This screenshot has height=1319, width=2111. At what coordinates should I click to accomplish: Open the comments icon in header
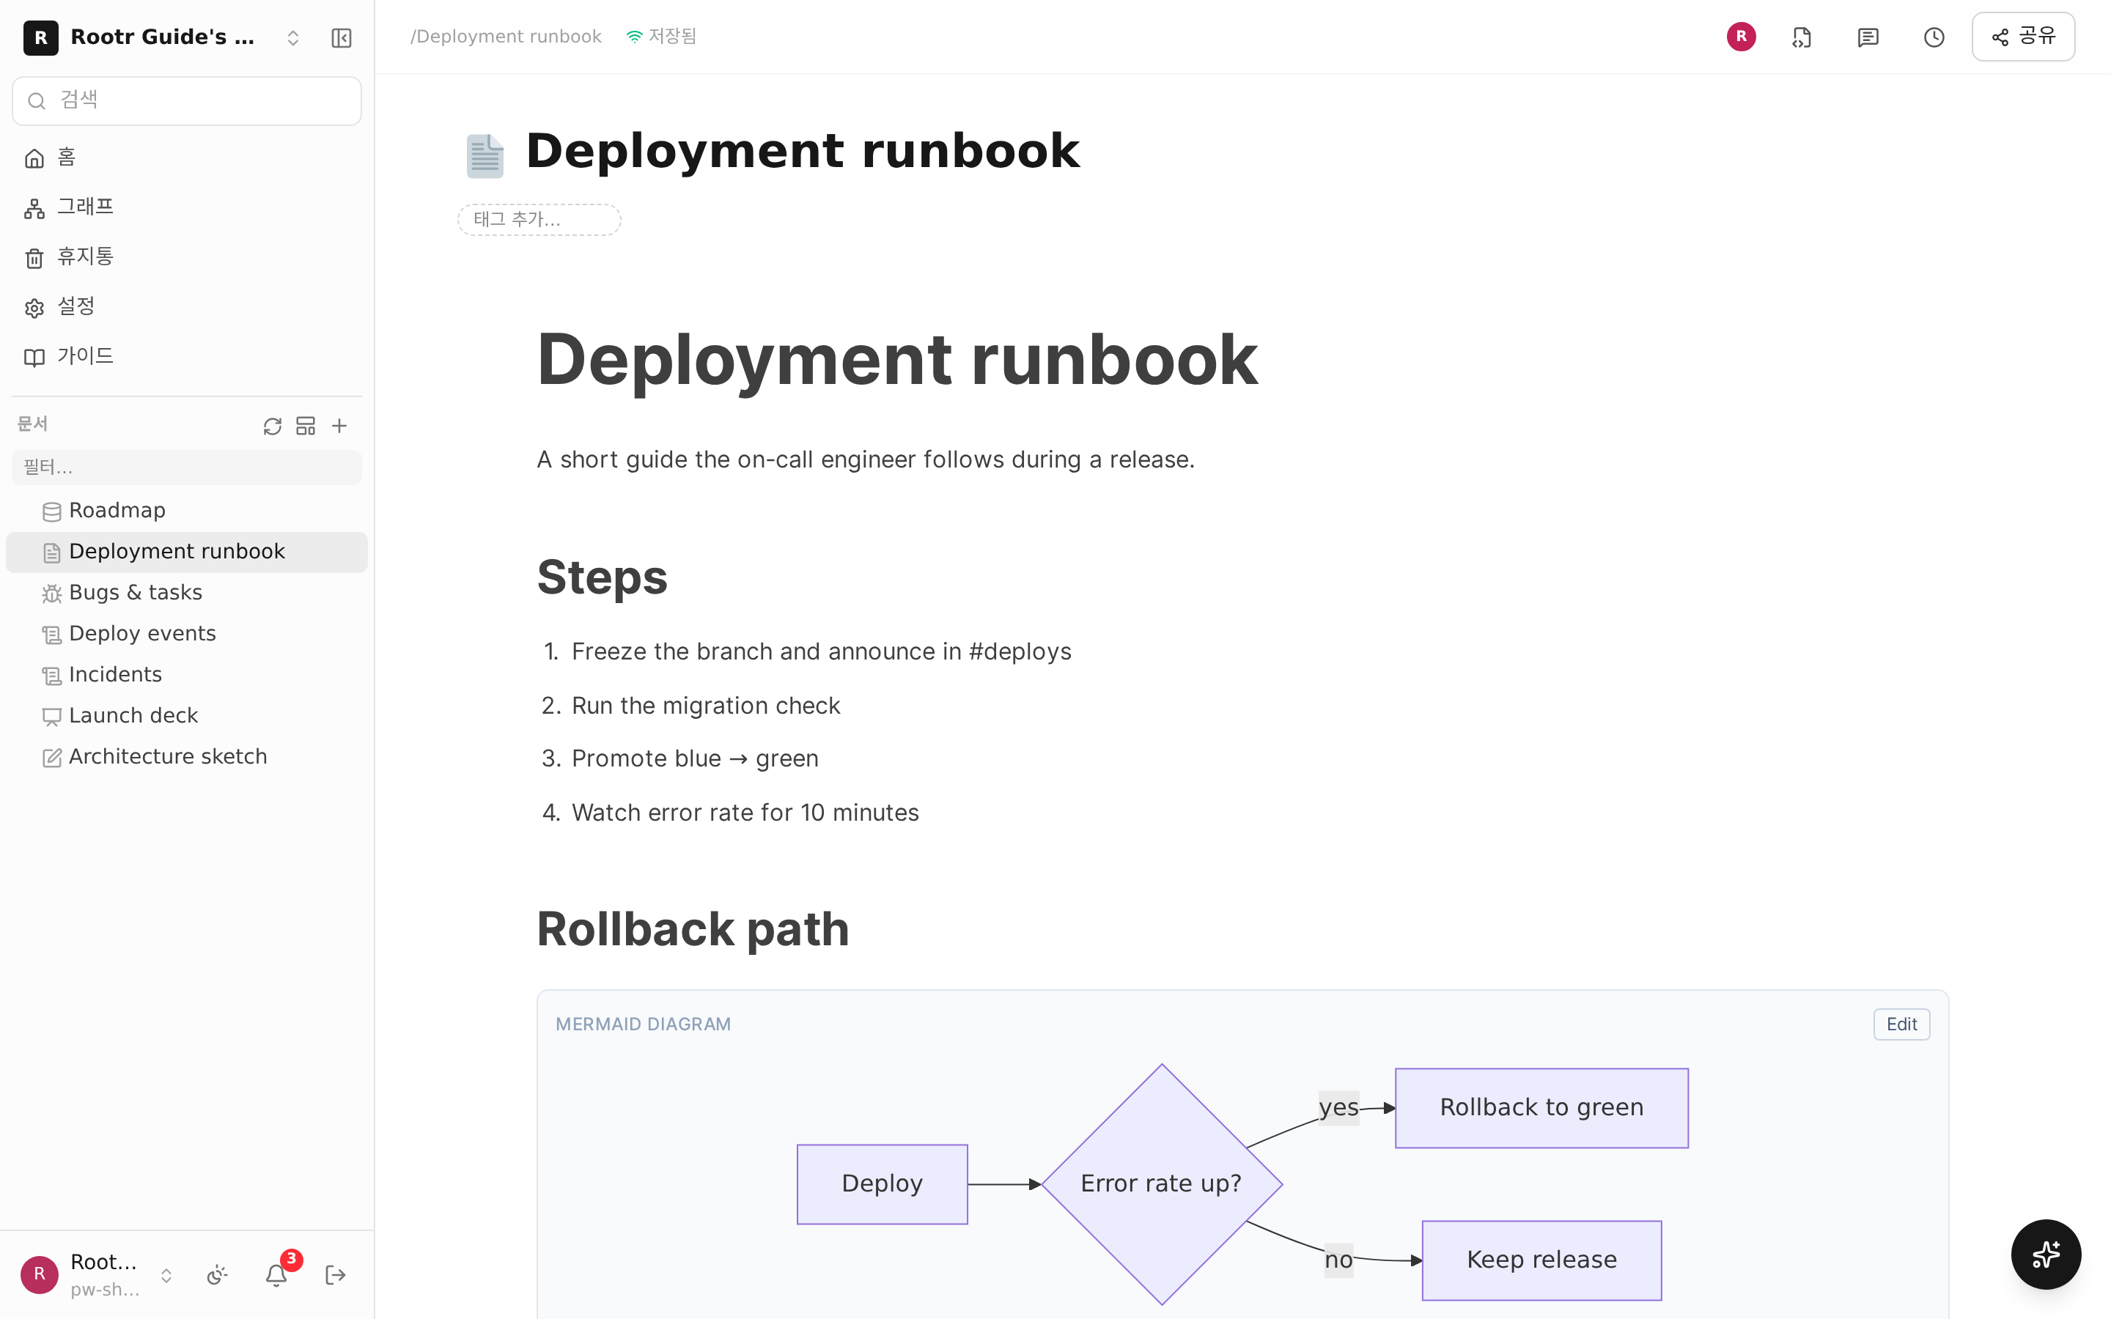1868,37
